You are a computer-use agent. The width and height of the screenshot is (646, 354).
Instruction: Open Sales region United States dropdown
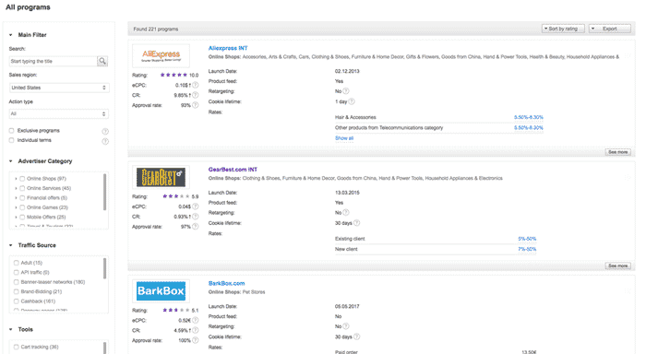(59, 88)
